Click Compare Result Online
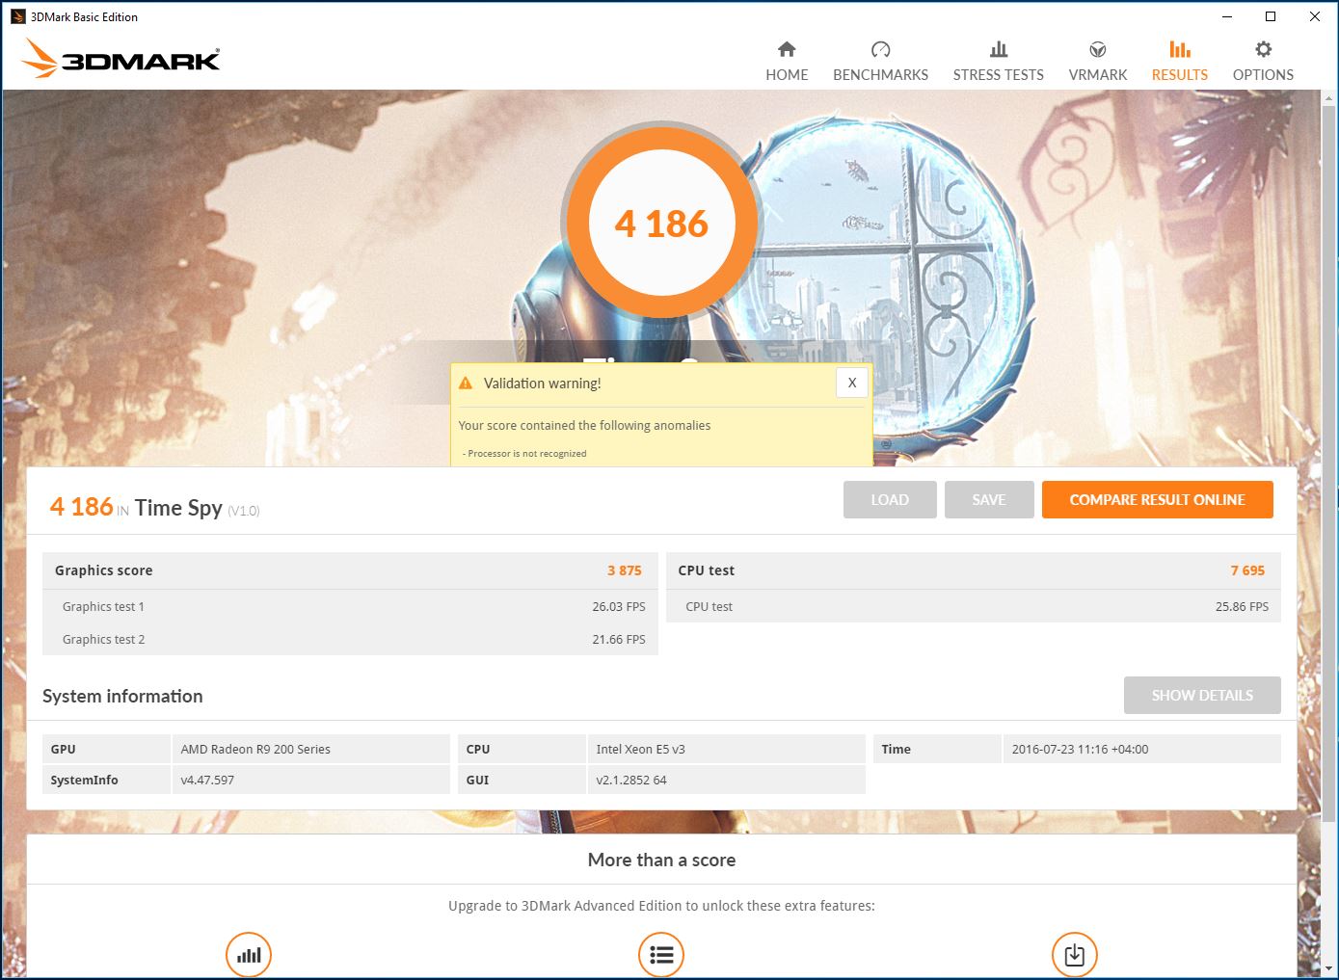 click(x=1157, y=500)
